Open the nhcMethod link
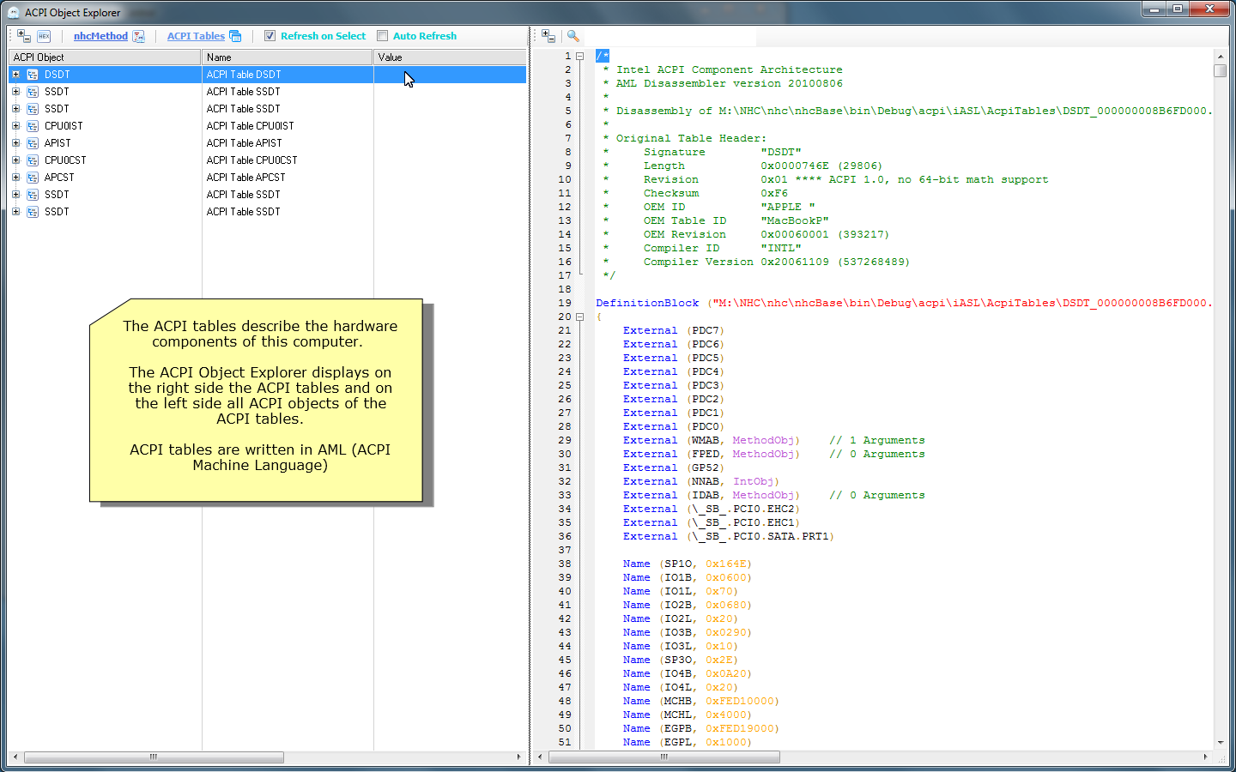Viewport: 1236px width, 772px height. [100, 36]
